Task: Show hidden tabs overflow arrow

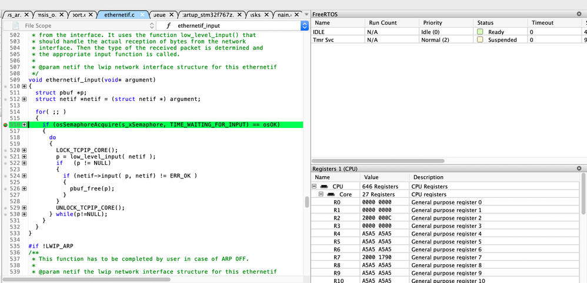Action: [x=306, y=15]
